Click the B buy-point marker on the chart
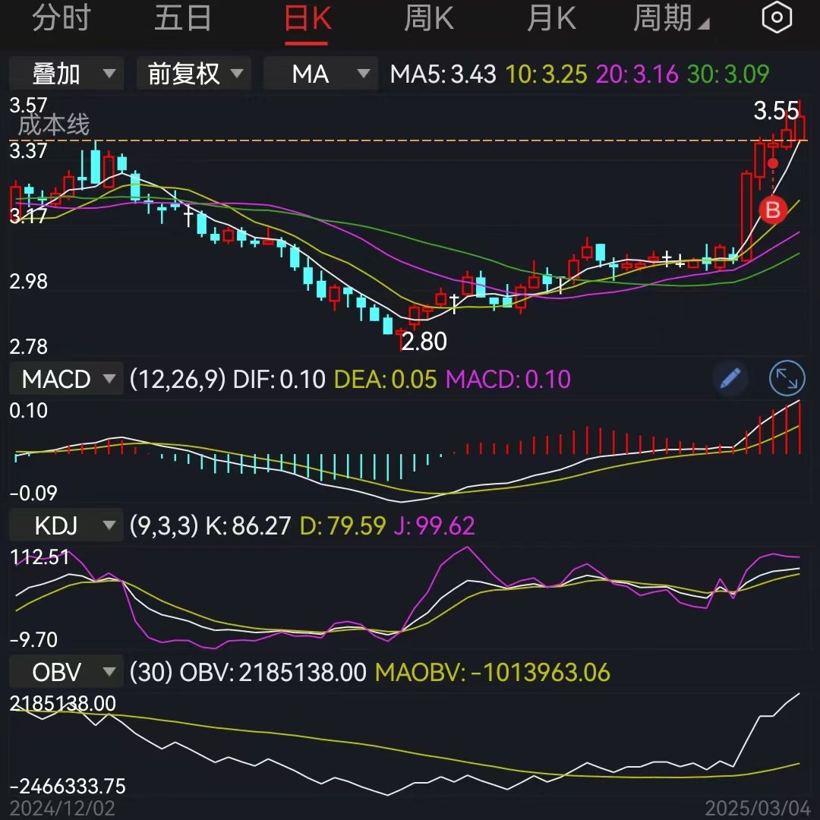The image size is (820, 820). tap(771, 211)
